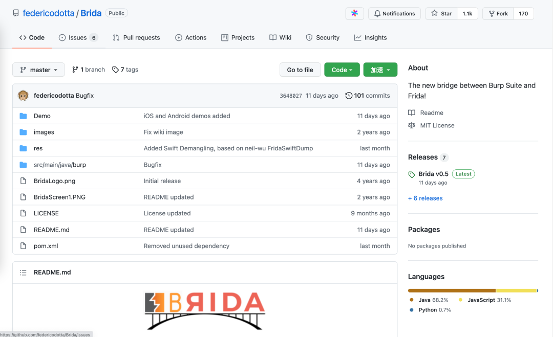Click the Demo folder icon

(x=23, y=116)
